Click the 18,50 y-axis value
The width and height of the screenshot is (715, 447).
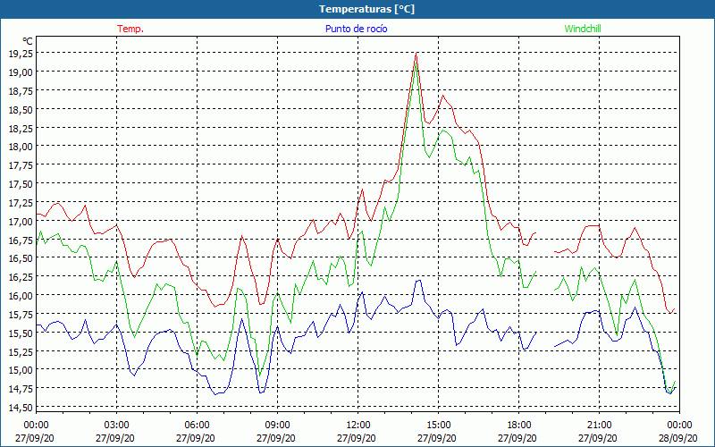[21, 109]
